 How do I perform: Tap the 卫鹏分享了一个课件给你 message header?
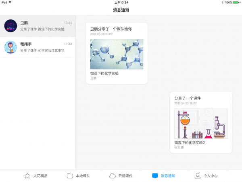click(x=111, y=29)
